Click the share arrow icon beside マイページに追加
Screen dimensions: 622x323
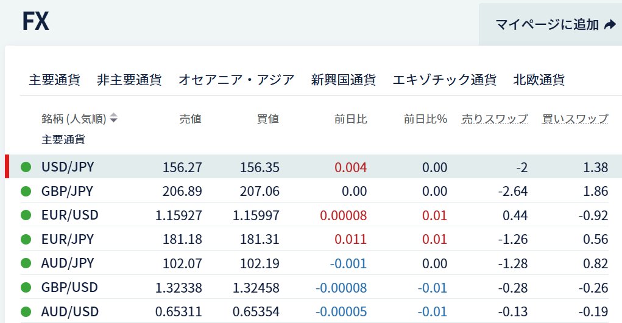(x=610, y=25)
